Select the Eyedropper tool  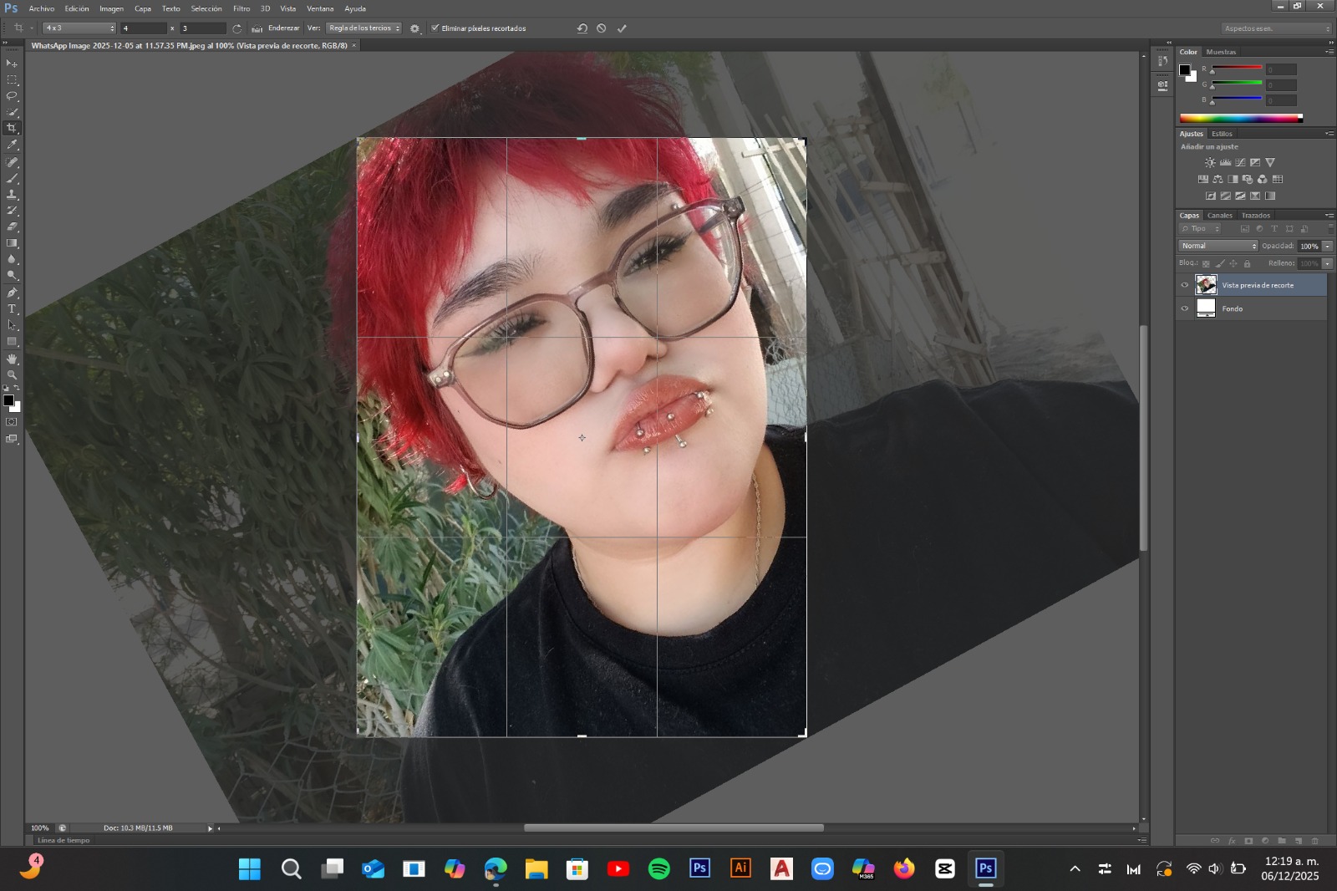tap(12, 145)
